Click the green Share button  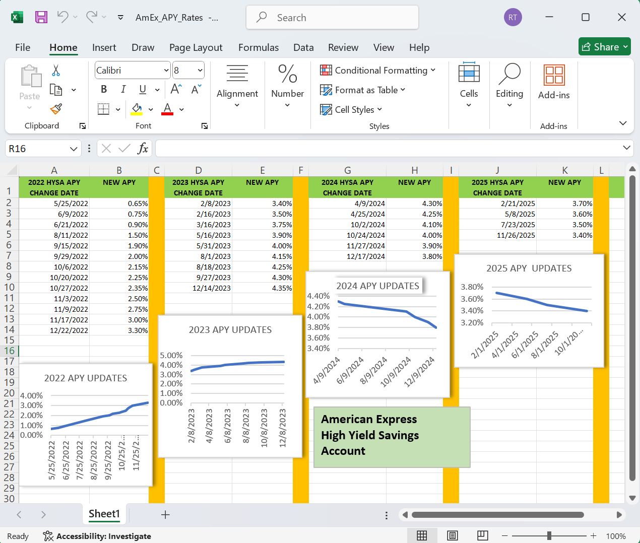coord(604,47)
